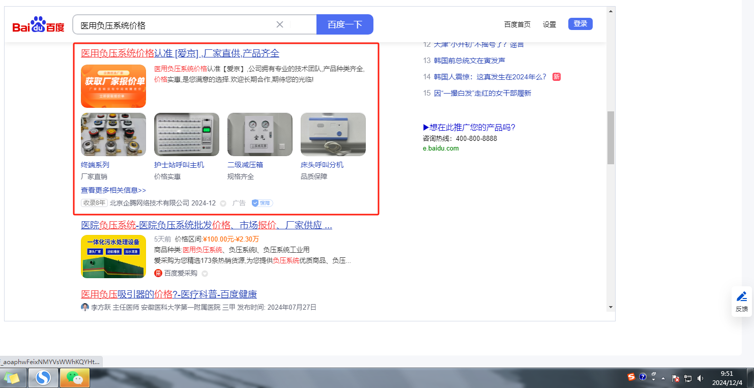Screen dimensions: 754x388
Task: Click the 床头呼叫分机 product thumbnail
Action: coord(333,134)
